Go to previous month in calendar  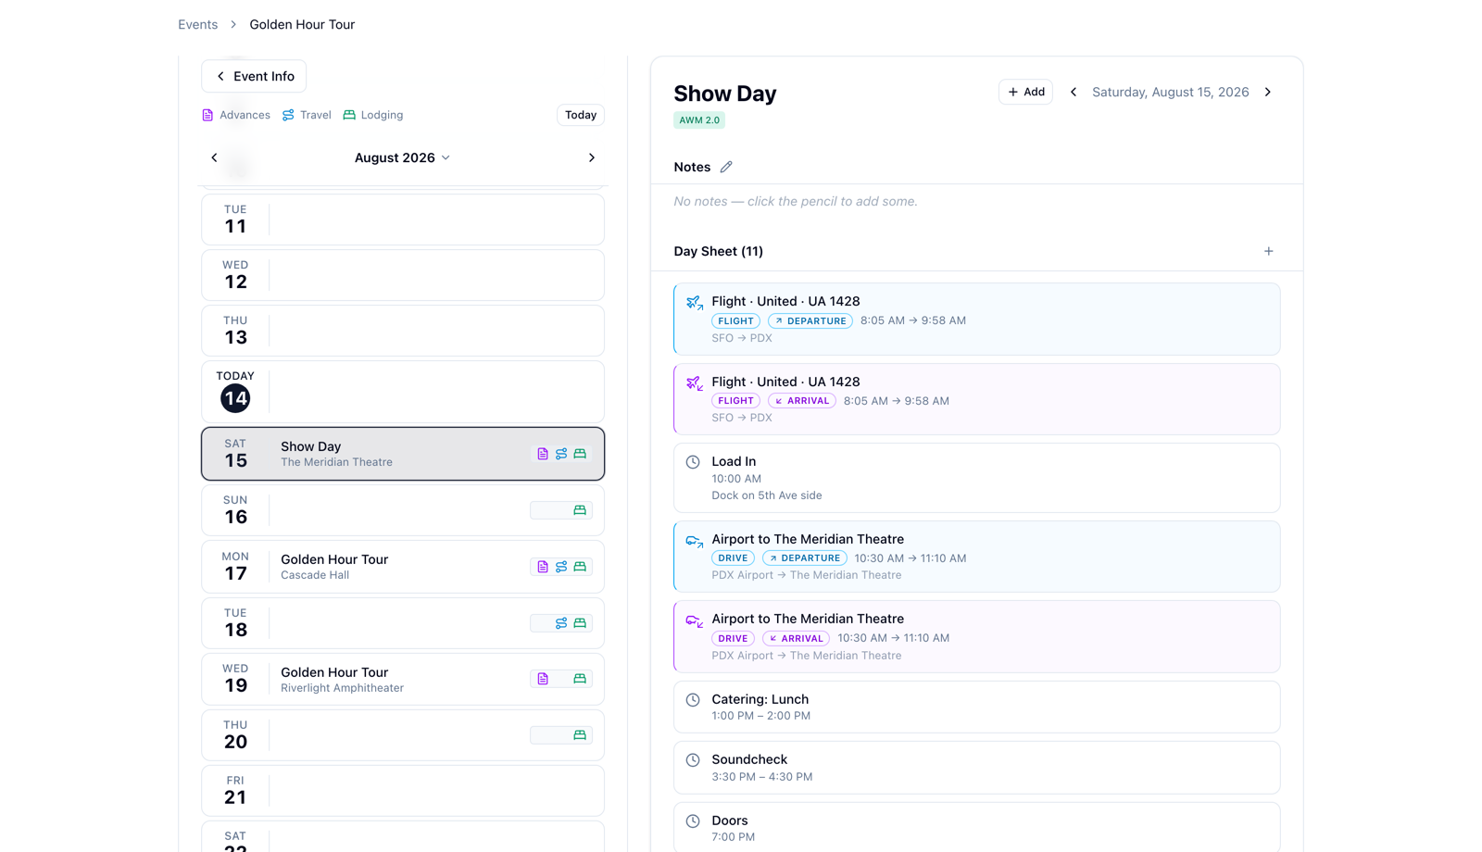214,157
